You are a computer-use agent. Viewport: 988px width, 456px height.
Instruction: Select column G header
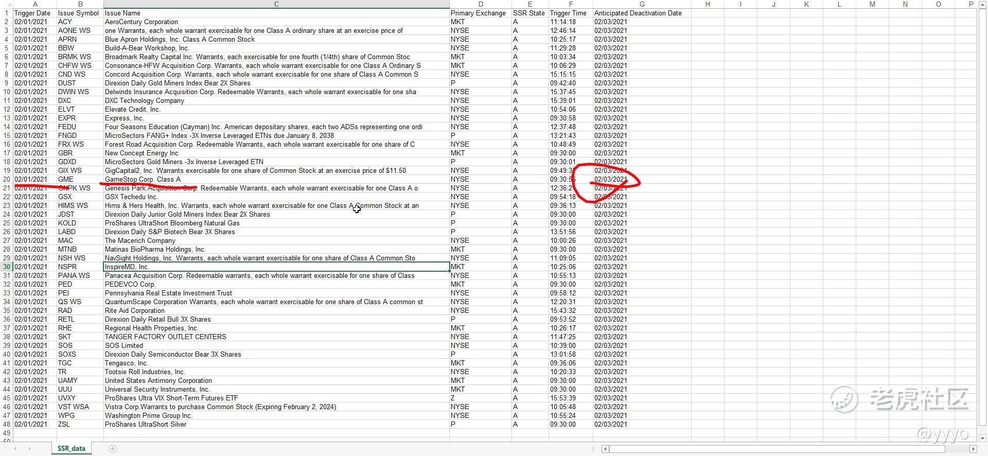click(642, 4)
